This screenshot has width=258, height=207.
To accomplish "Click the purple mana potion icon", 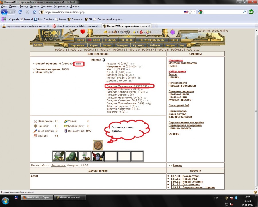I will coord(173,32).
